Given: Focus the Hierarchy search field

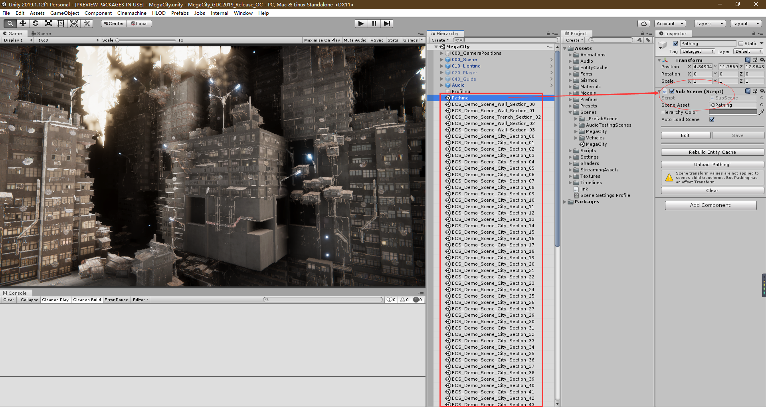Looking at the screenshot, I should tap(505, 40).
